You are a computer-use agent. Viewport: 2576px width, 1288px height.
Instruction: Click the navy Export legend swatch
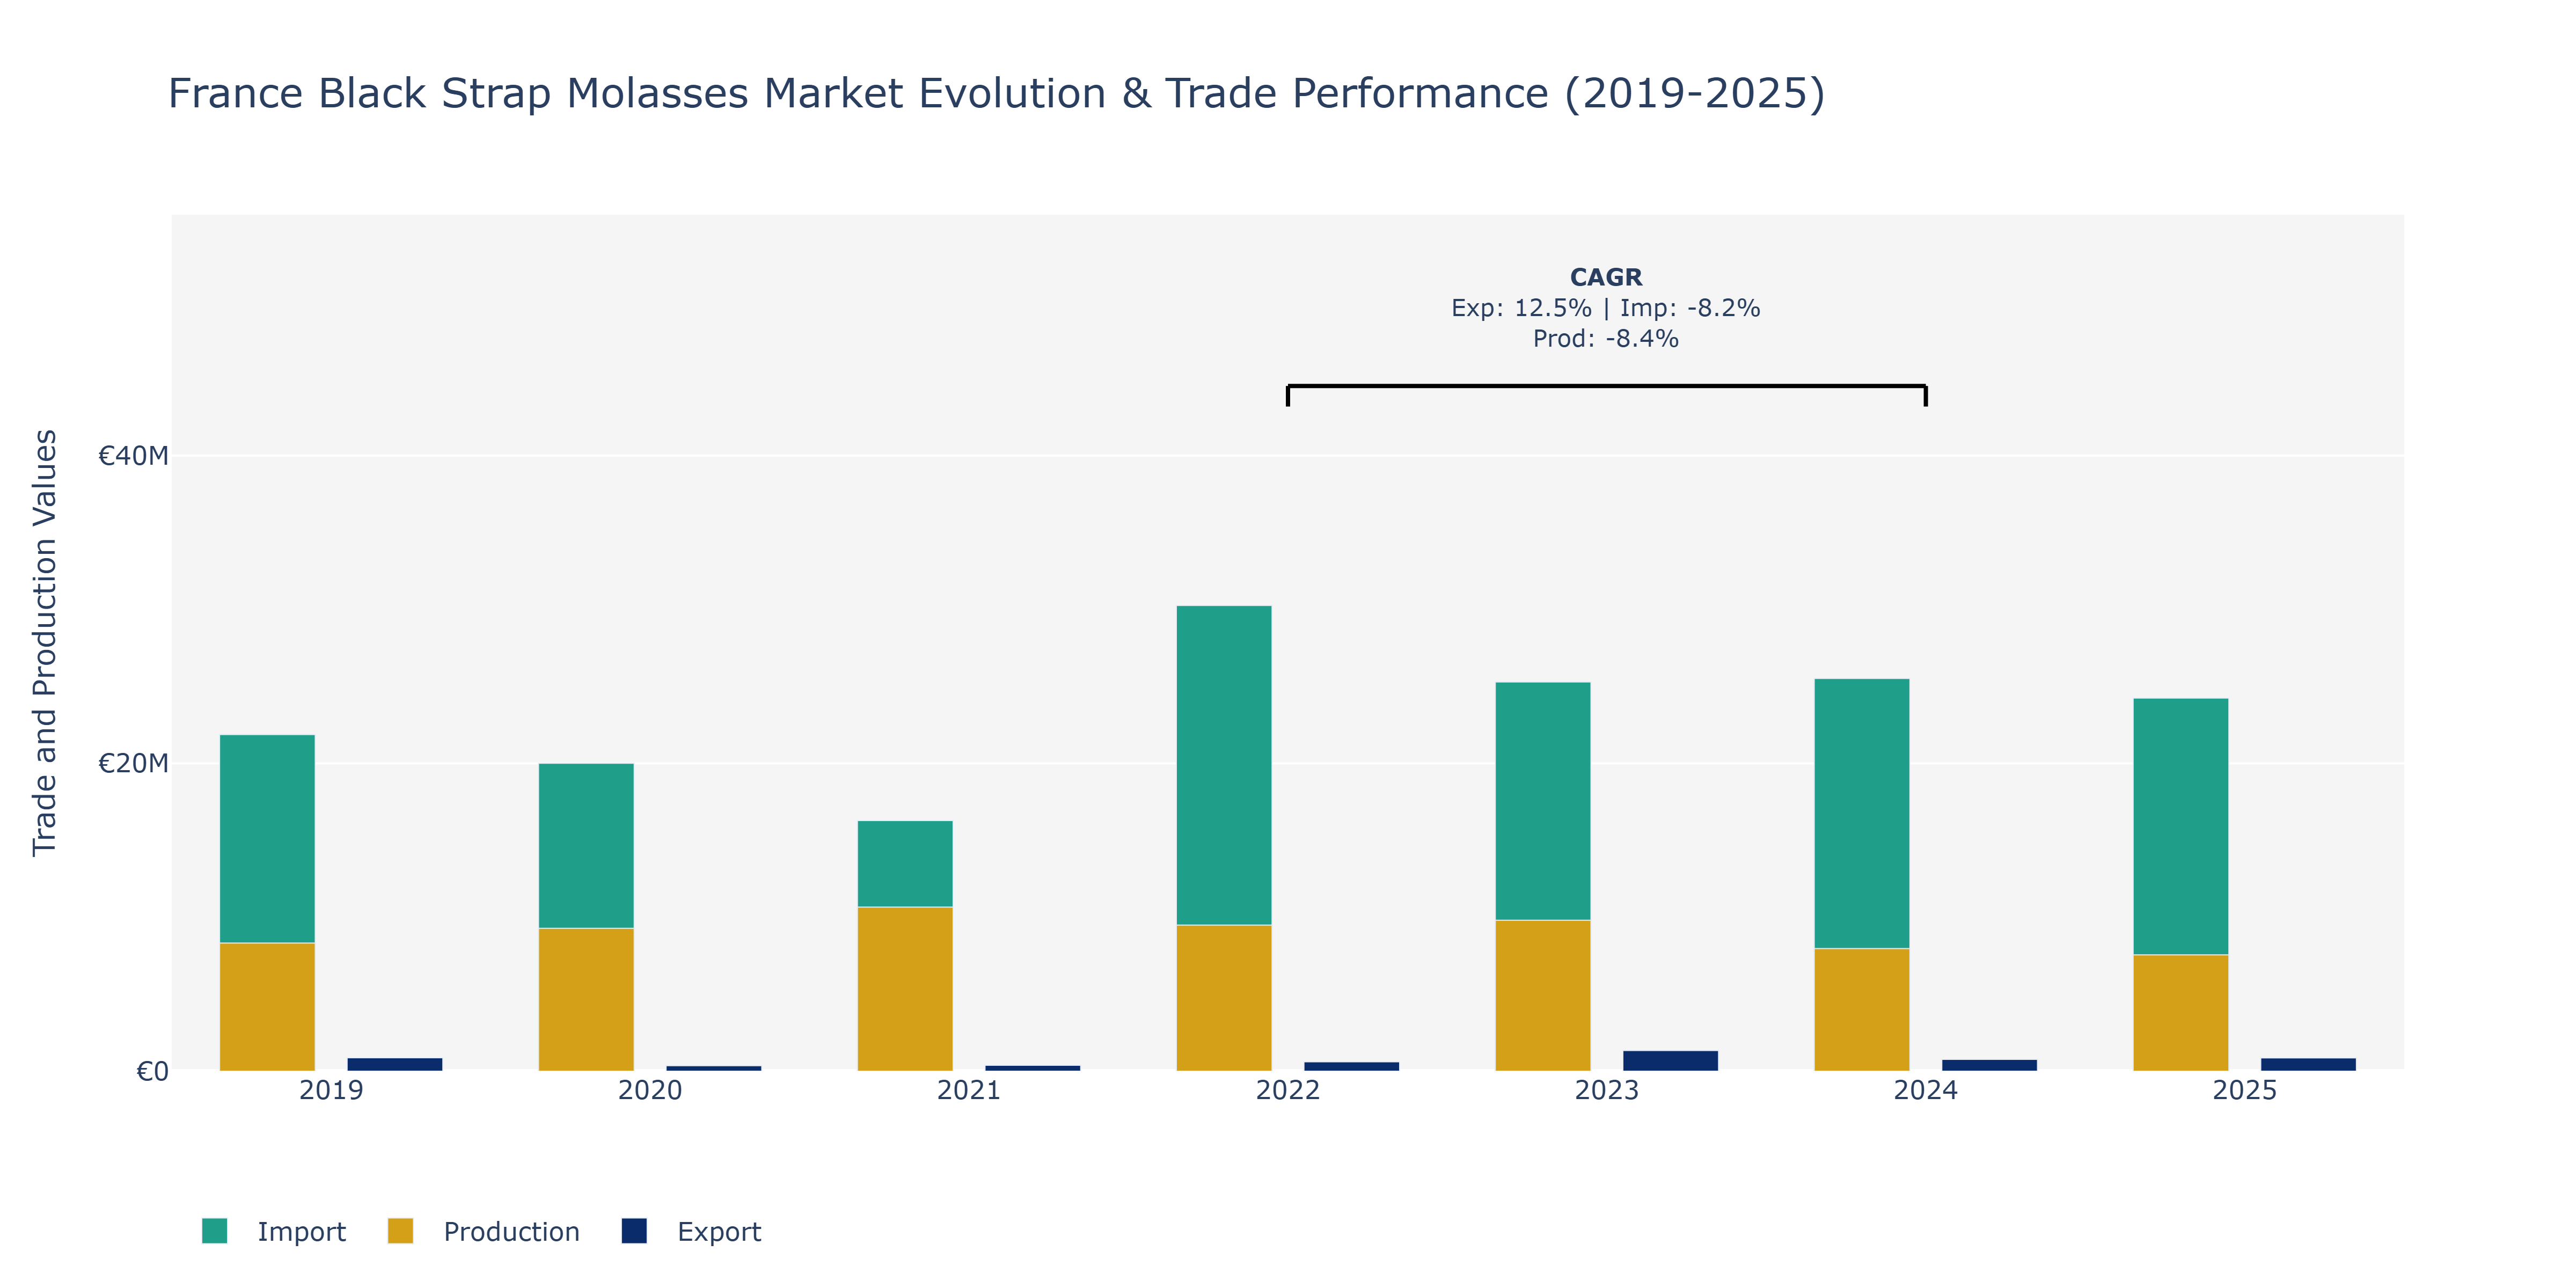click(634, 1231)
